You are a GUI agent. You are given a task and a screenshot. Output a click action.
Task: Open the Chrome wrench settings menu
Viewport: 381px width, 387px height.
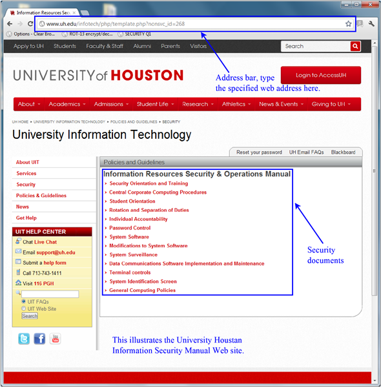coord(371,24)
